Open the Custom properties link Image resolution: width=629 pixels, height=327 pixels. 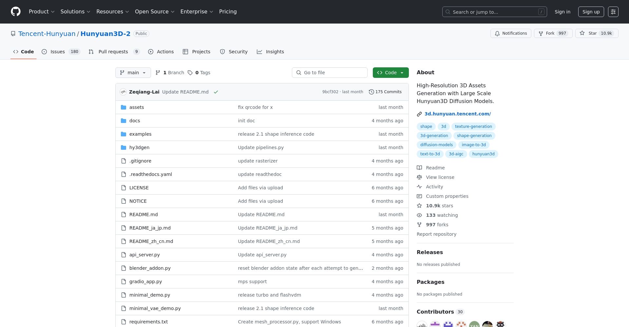[447, 196]
